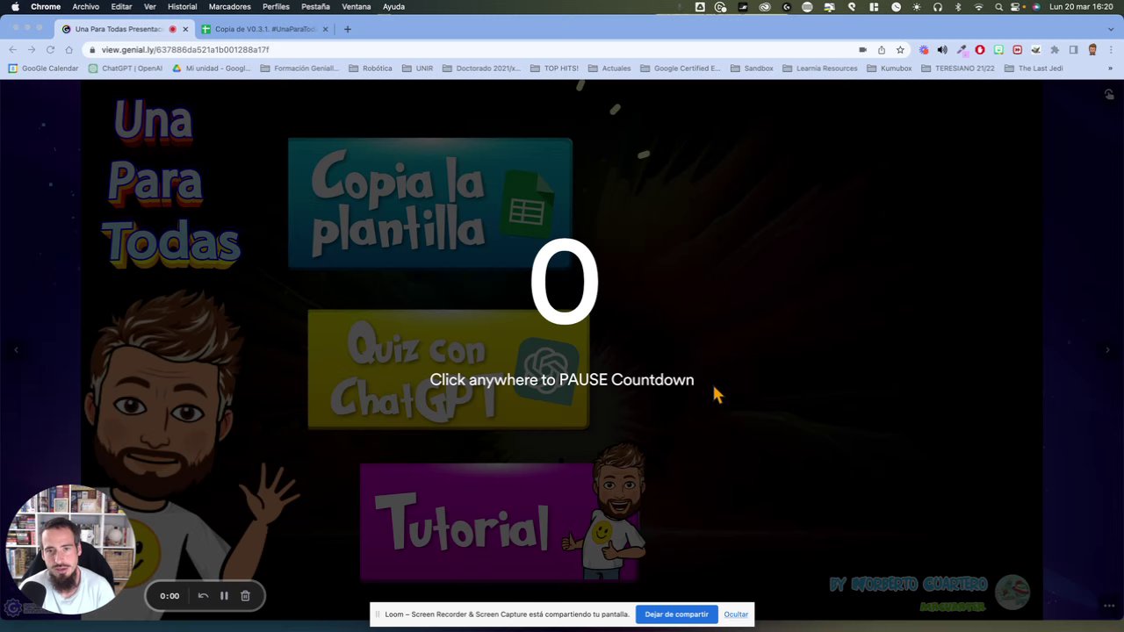Go to the browser home page
Screen dimensions: 1124x632
(x=68, y=50)
